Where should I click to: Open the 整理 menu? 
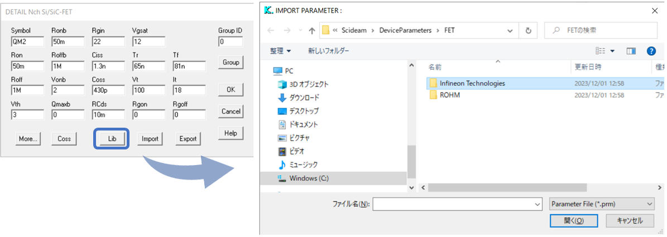280,51
